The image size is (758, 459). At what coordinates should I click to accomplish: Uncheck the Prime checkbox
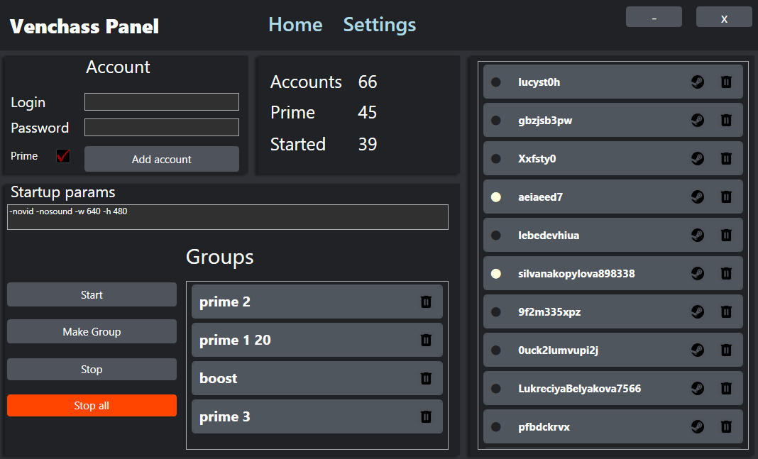(62, 155)
